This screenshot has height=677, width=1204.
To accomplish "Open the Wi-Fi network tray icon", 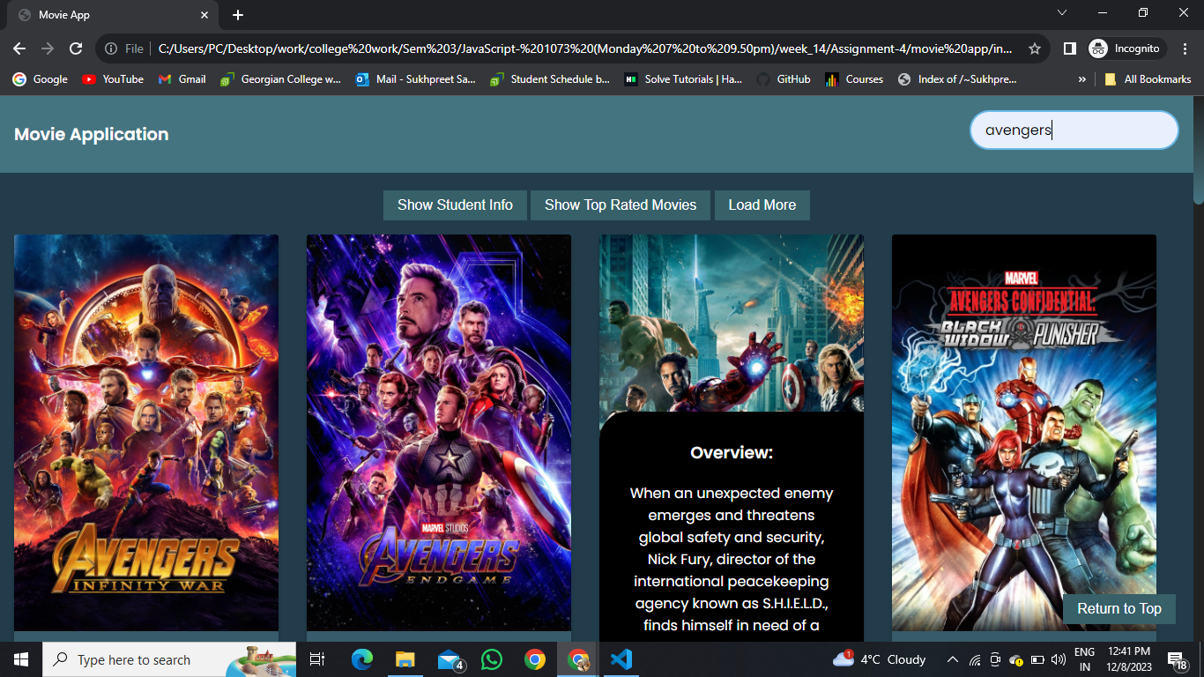I will tap(974, 659).
